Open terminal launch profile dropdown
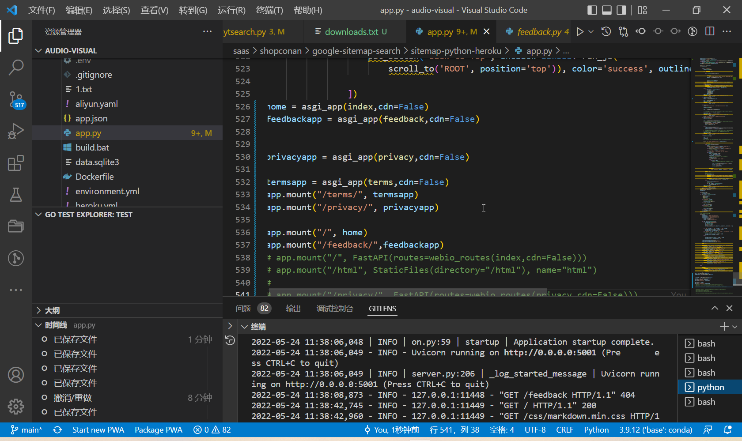The height and width of the screenshot is (441, 742). point(734,327)
